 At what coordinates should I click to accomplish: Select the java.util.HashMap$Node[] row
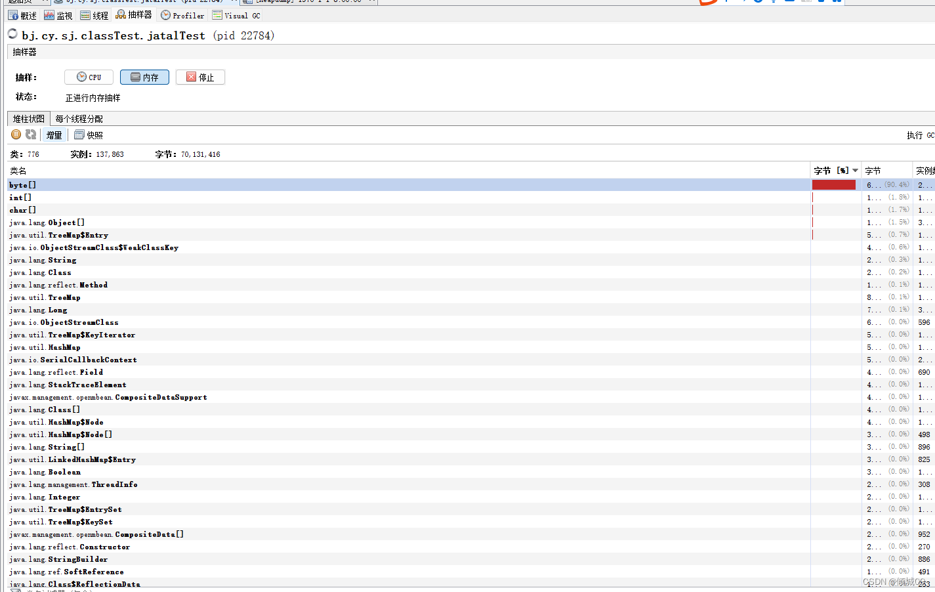(x=471, y=434)
